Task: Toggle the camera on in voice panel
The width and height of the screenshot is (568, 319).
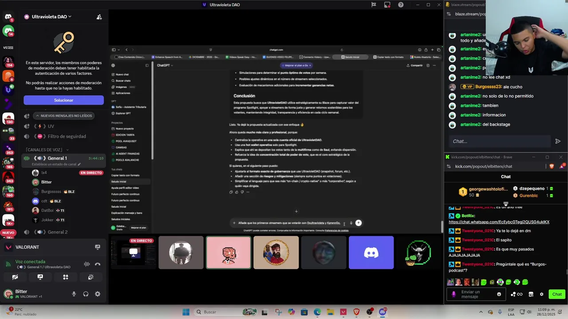Action: pos(15,277)
